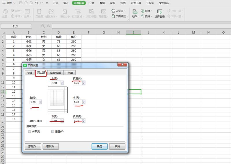Open the 开发工具 ribbon tab
Image resolution: width=231 pixels, height=164 pixels.
click(x=136, y=3)
